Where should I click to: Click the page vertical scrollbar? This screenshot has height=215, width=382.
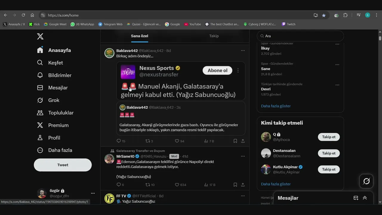(380, 38)
